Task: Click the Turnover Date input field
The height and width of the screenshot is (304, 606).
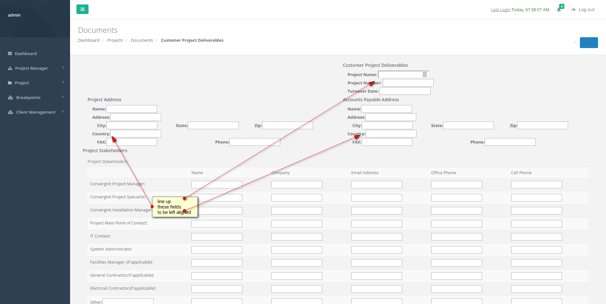Action: (405, 91)
